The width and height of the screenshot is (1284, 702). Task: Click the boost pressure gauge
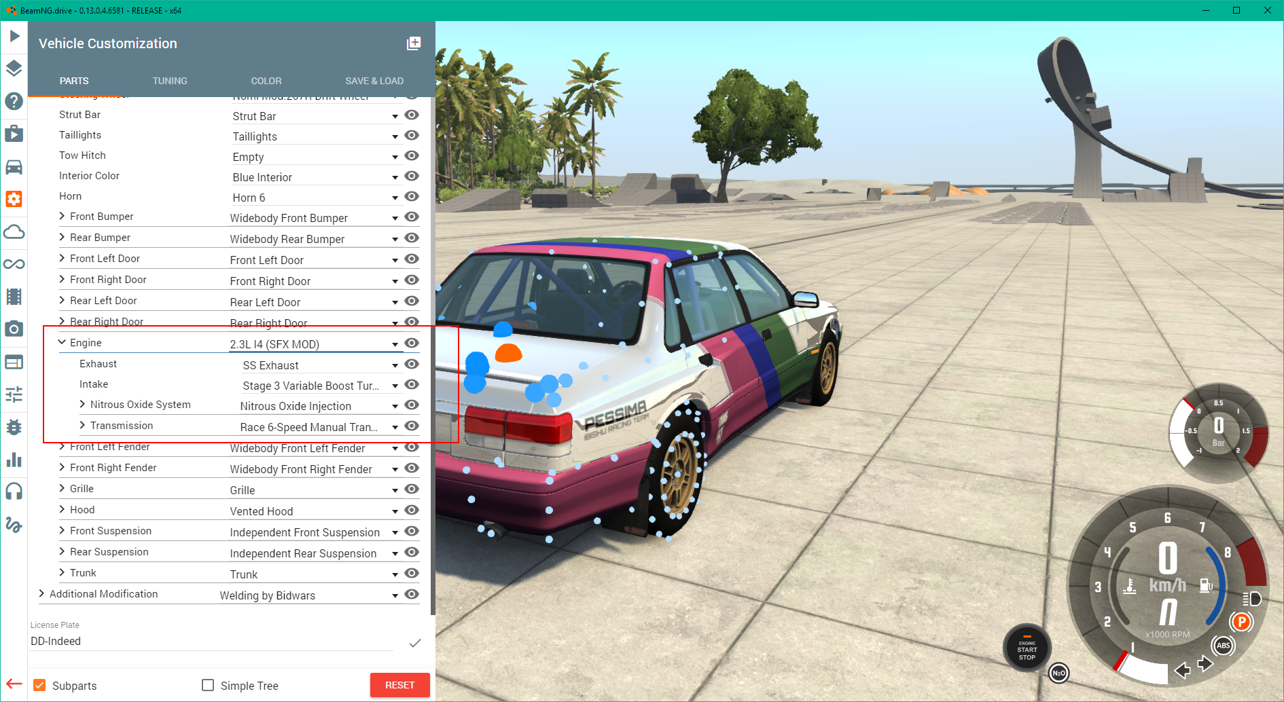click(1219, 432)
